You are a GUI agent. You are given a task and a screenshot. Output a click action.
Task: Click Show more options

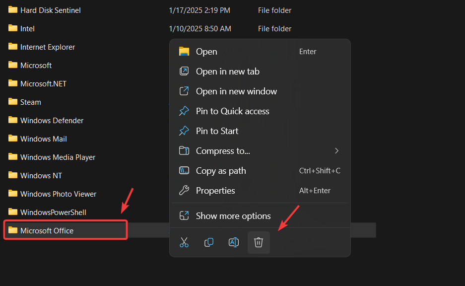[x=233, y=216]
